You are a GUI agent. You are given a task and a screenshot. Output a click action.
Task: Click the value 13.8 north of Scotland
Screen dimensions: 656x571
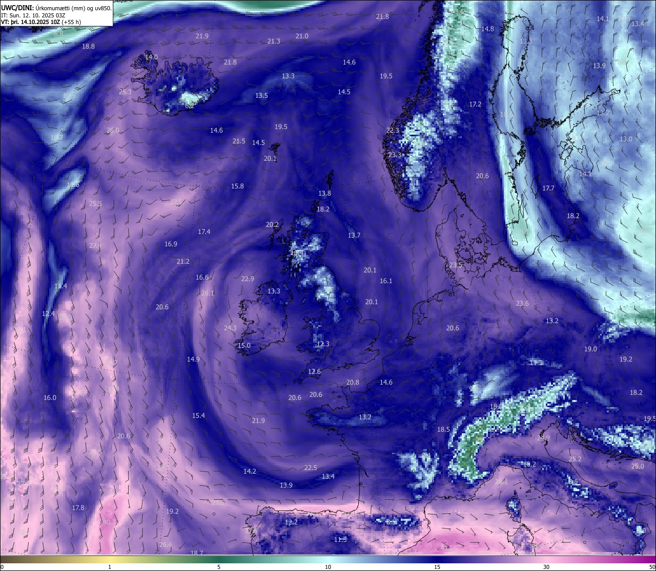(x=324, y=193)
